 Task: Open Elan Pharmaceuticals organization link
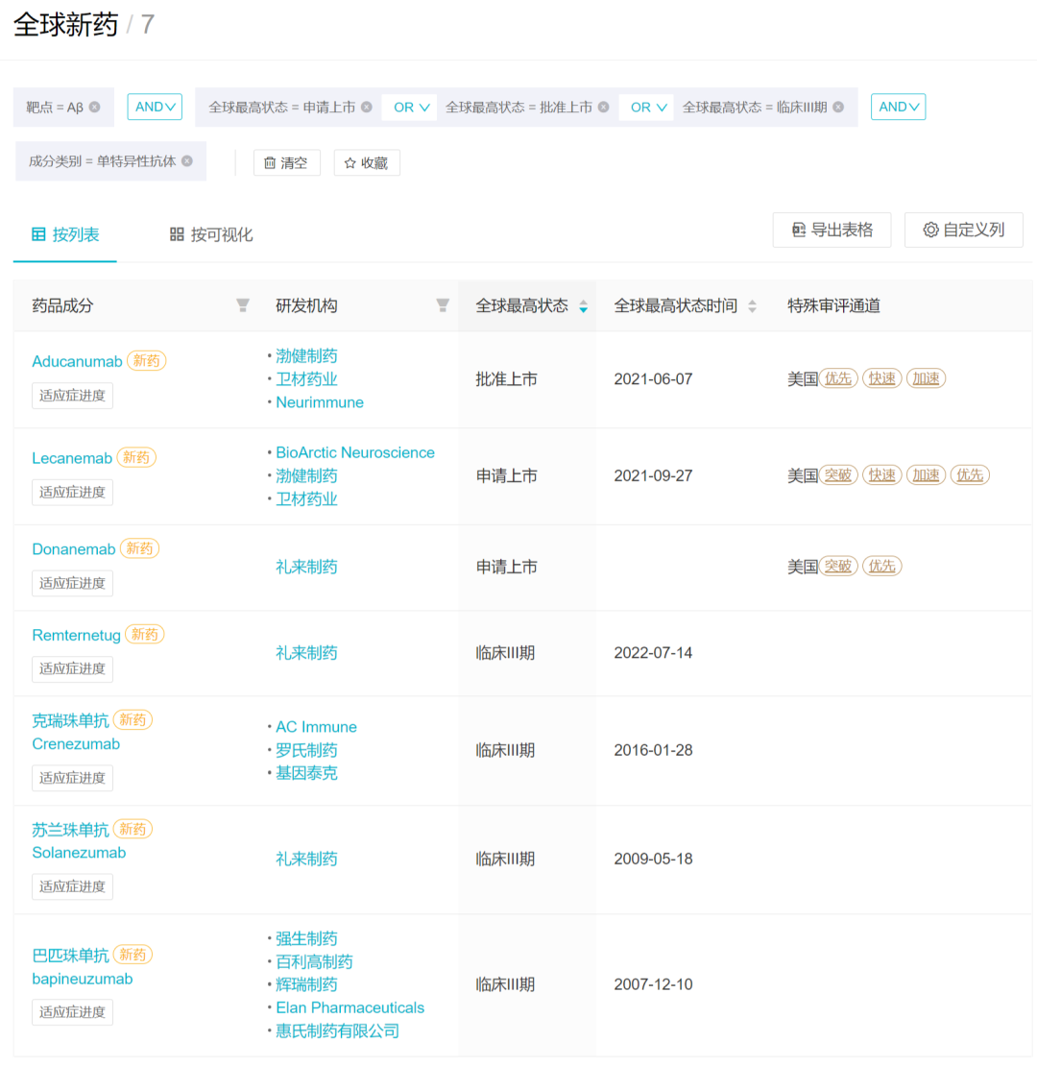coord(350,1007)
